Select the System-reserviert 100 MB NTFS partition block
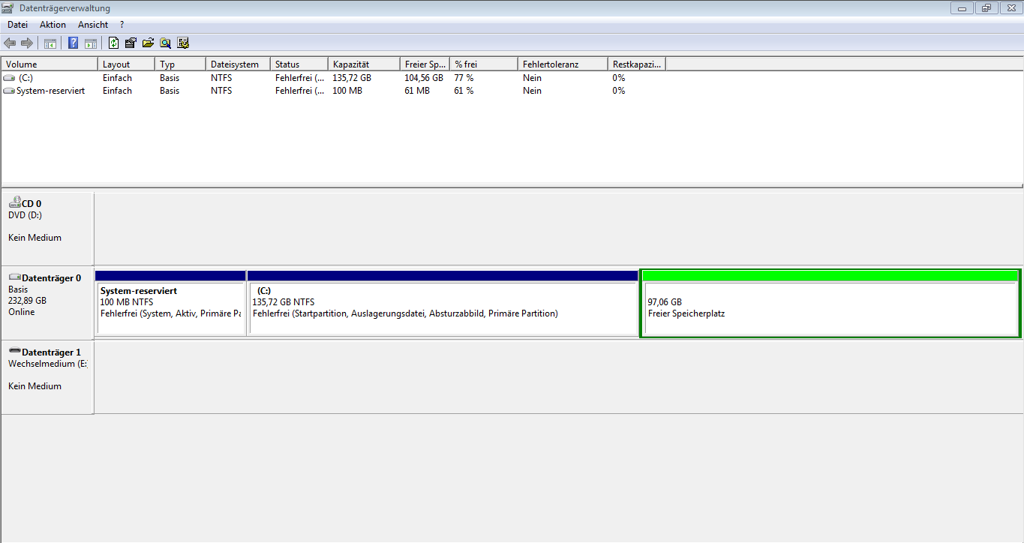The image size is (1024, 543). [x=170, y=302]
